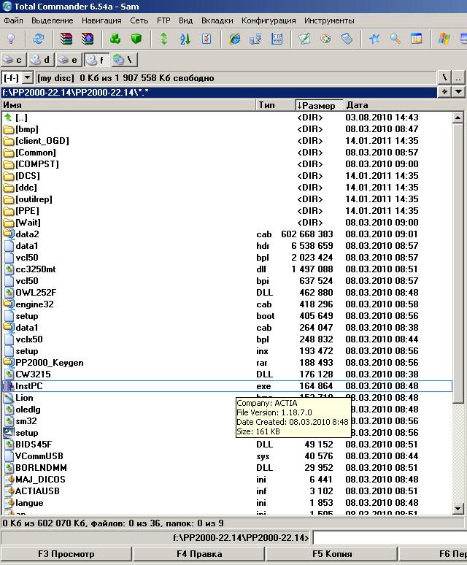Launch Internet Explorer from the toolbar
Screen dimensions: 467x565
point(234,39)
